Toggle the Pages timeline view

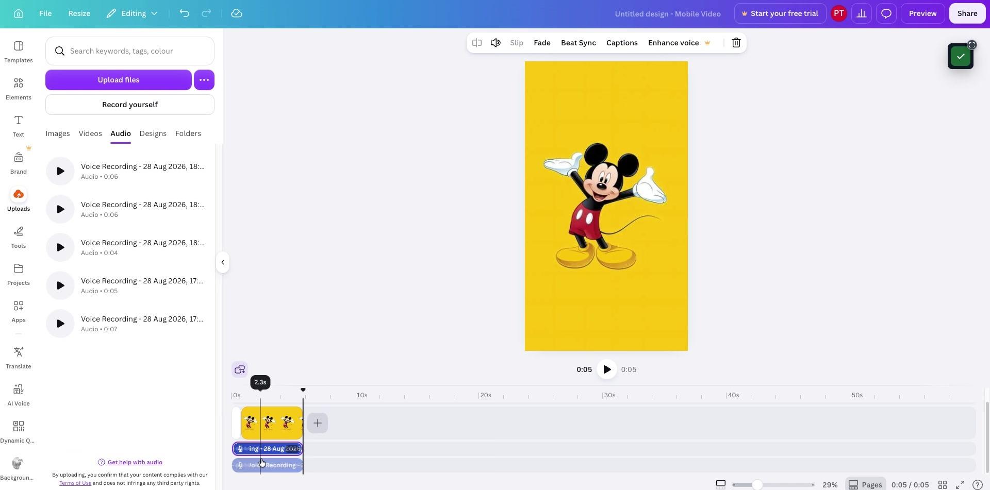tap(865, 485)
